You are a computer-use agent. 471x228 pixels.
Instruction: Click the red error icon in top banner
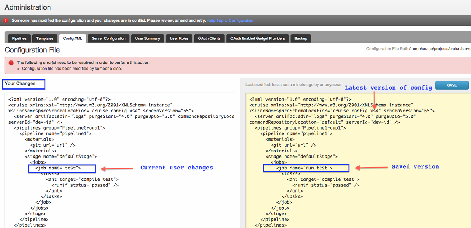point(6,21)
